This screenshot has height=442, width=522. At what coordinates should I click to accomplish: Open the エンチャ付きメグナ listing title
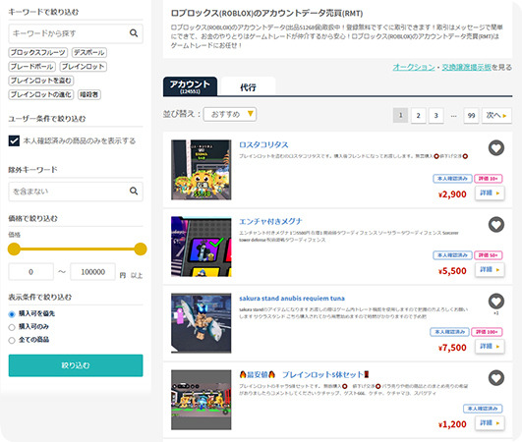coord(270,222)
